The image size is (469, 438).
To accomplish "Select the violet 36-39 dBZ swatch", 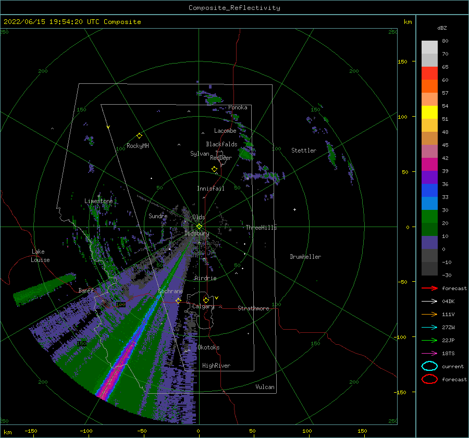I will (429, 178).
